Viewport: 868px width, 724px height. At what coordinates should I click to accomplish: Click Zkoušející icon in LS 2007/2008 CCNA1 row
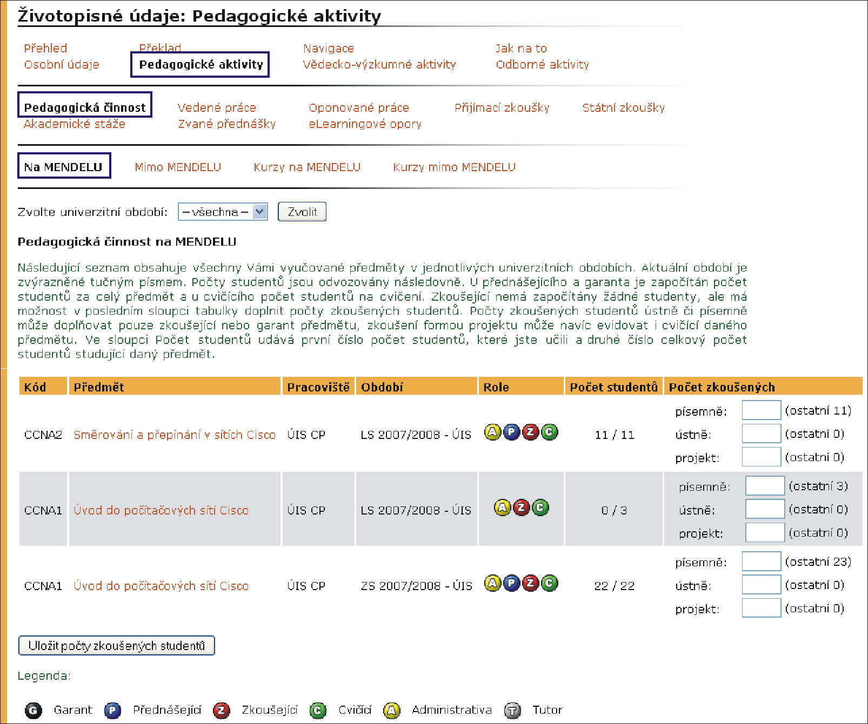point(521,508)
